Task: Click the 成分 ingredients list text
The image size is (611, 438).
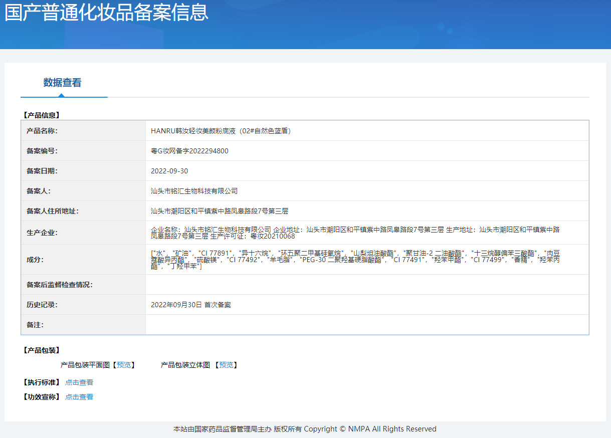Action: [355, 260]
